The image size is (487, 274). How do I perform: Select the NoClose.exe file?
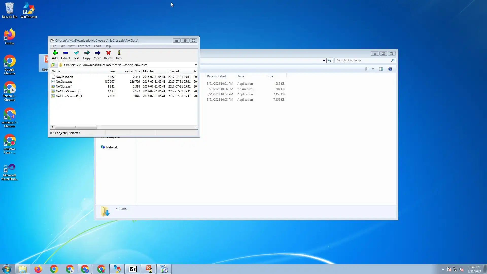click(x=64, y=82)
